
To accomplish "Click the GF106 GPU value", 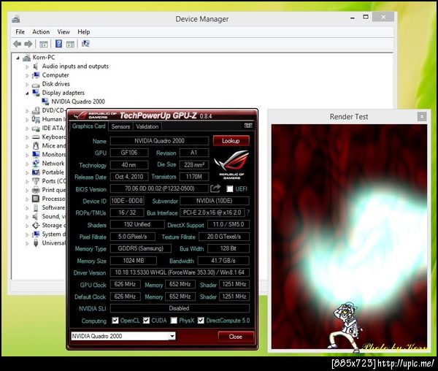I will (129, 153).
